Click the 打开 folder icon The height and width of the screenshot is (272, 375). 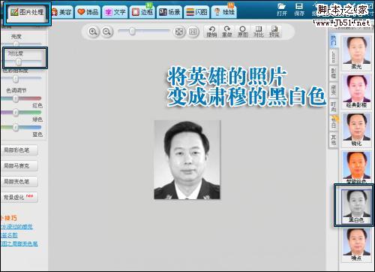(282, 9)
